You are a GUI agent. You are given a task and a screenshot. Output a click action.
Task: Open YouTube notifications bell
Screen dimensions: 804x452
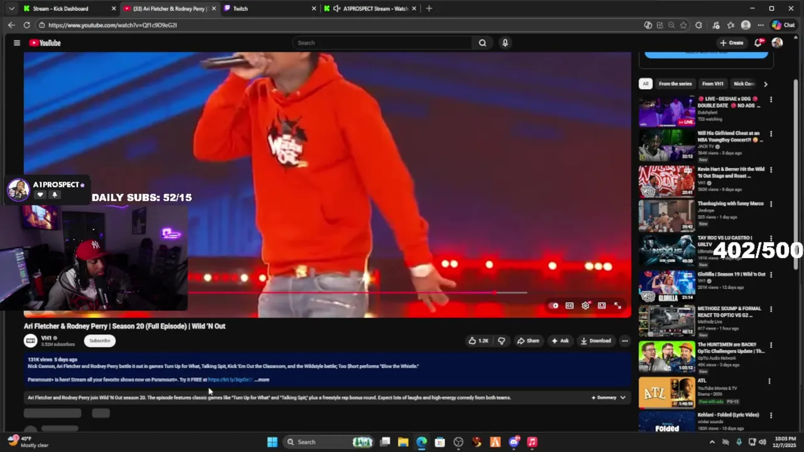pyautogui.click(x=758, y=43)
